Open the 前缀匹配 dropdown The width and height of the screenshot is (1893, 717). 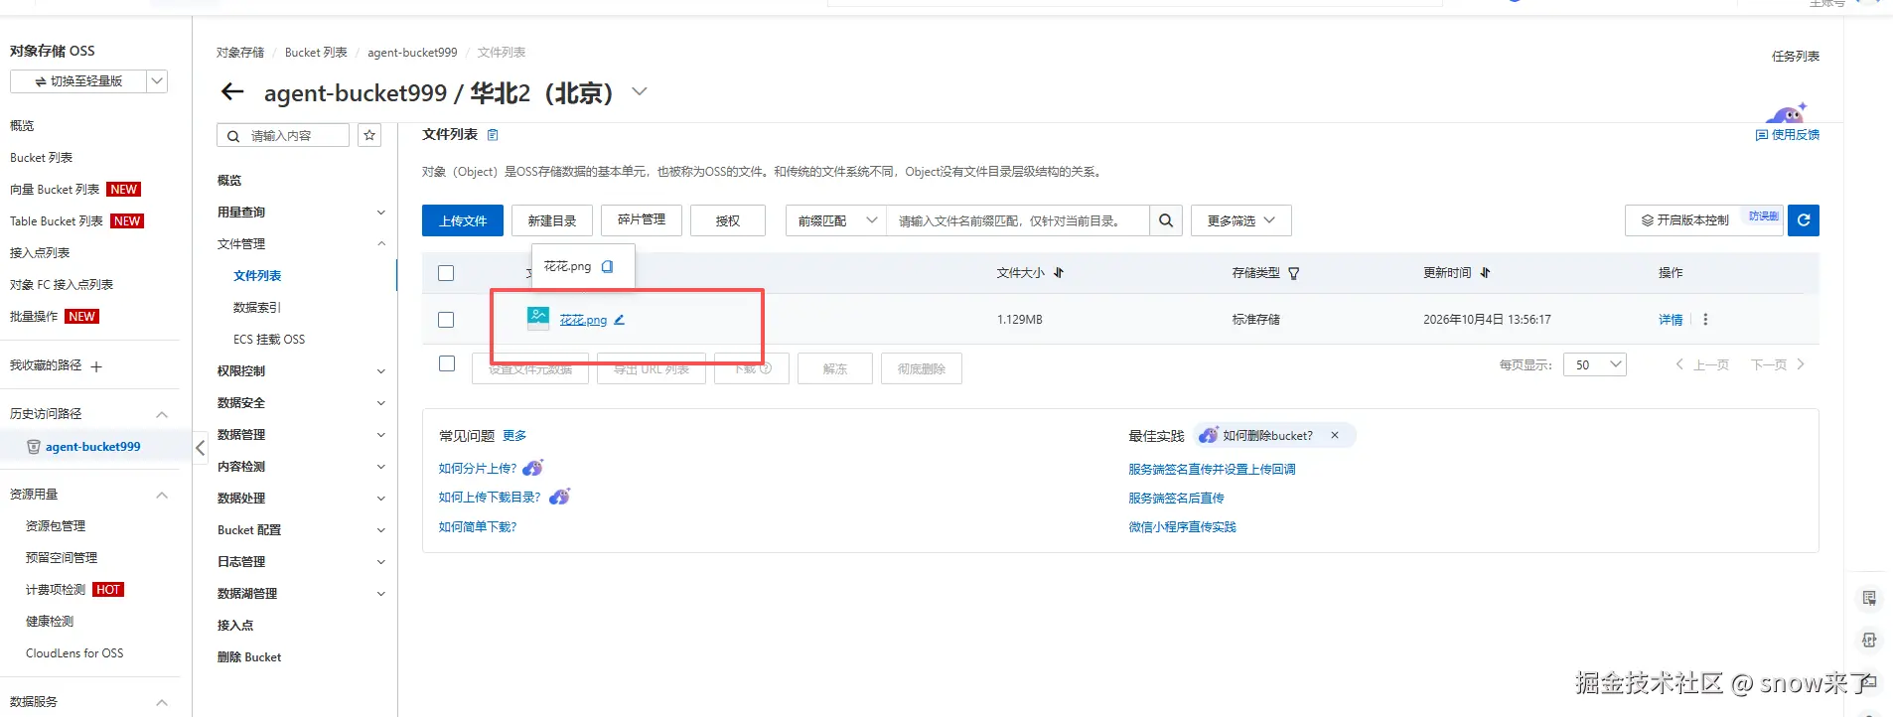(835, 220)
